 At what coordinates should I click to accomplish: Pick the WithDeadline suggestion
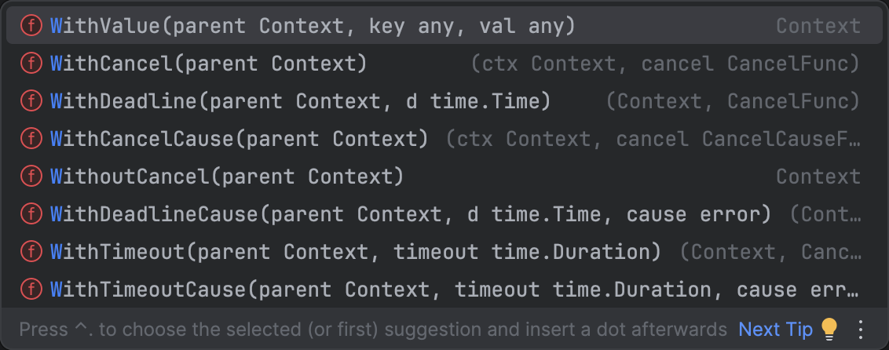(300, 101)
